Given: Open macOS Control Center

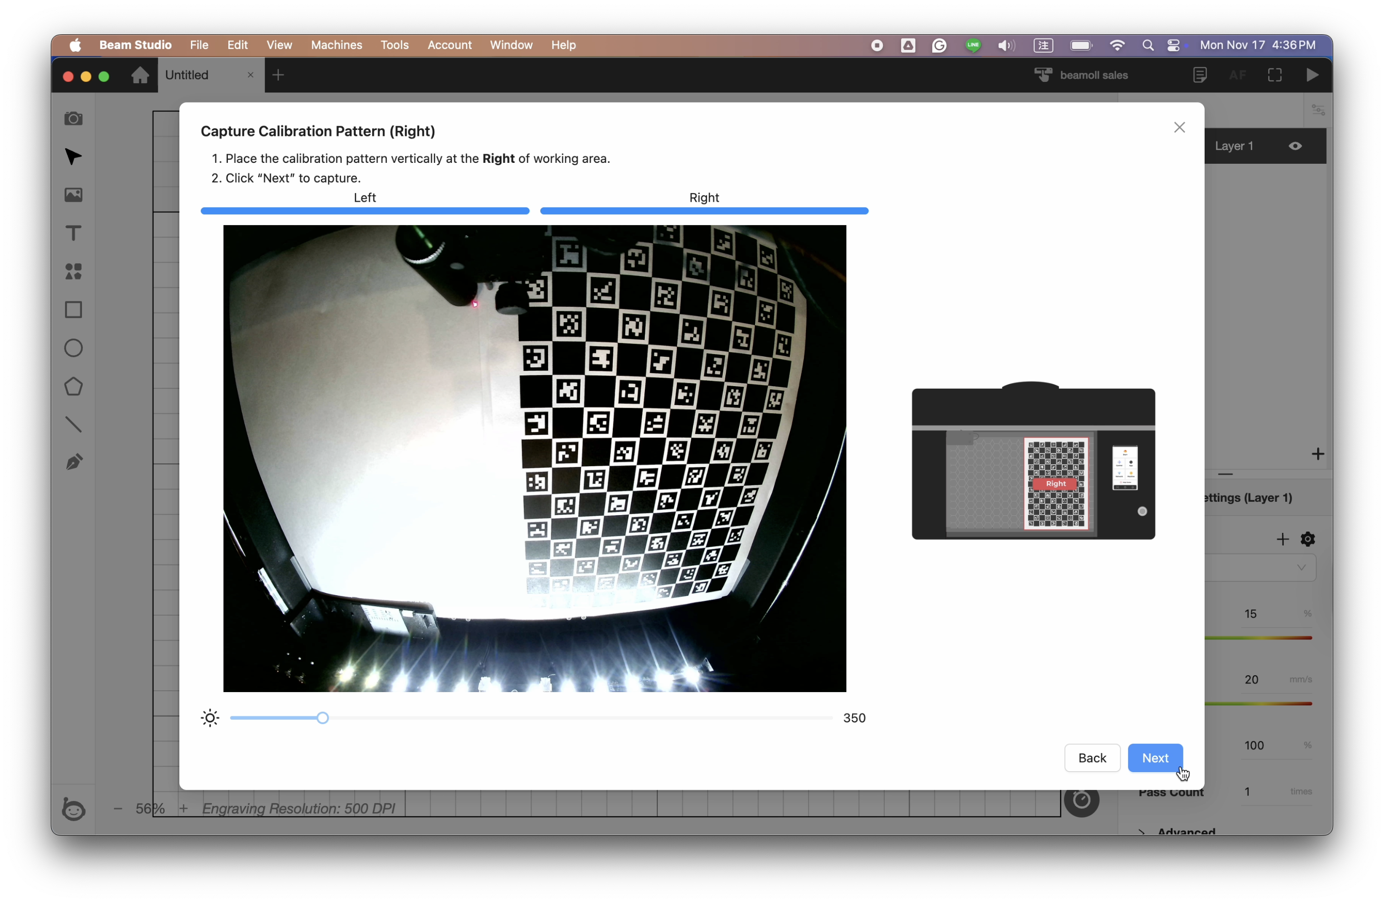Looking at the screenshot, I should point(1174,45).
